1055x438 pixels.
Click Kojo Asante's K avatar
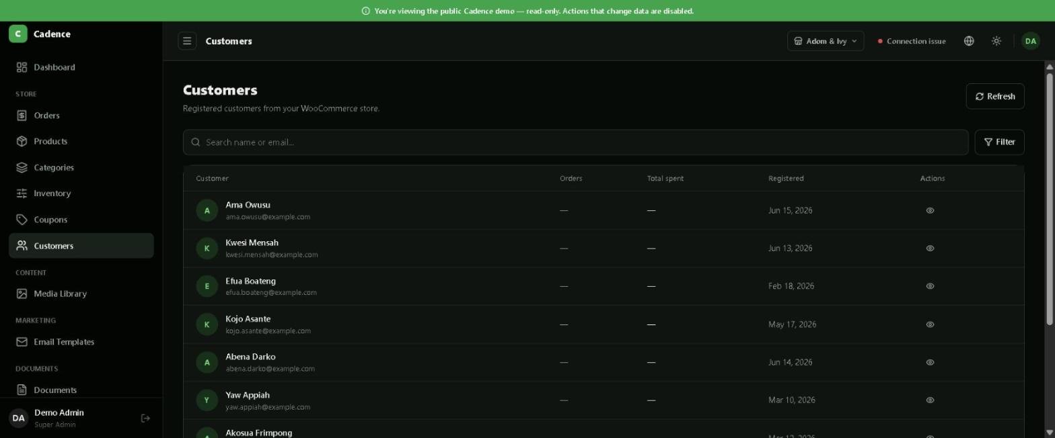click(207, 324)
